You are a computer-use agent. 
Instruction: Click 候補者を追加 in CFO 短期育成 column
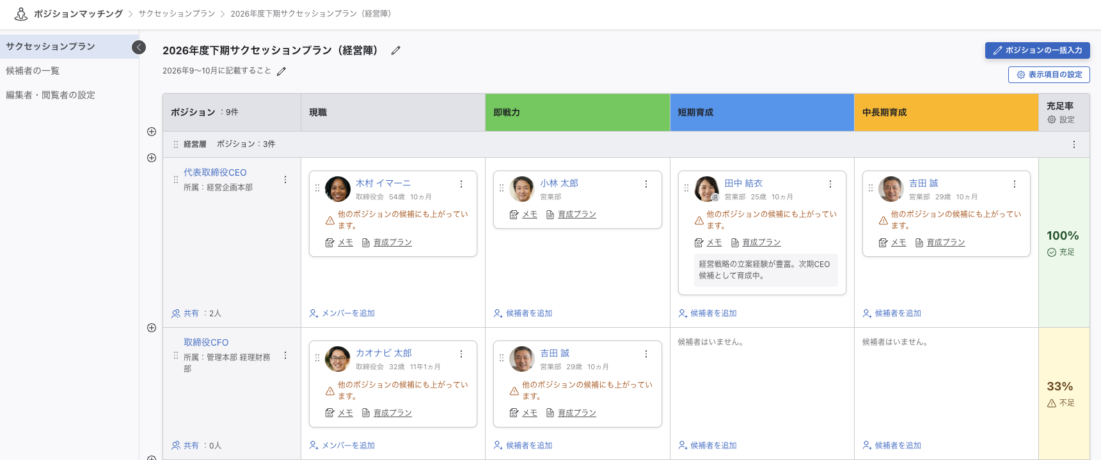[708, 446]
